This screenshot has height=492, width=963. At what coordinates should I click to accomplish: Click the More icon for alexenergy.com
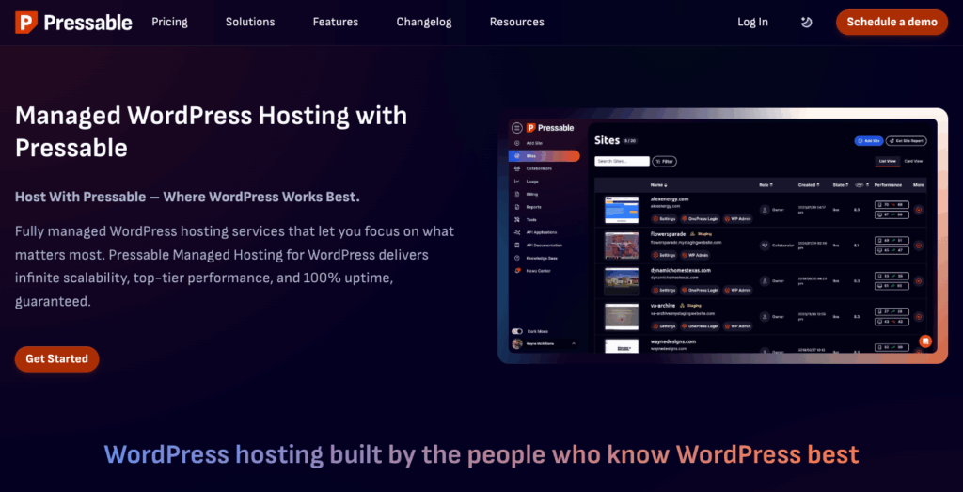tap(918, 209)
